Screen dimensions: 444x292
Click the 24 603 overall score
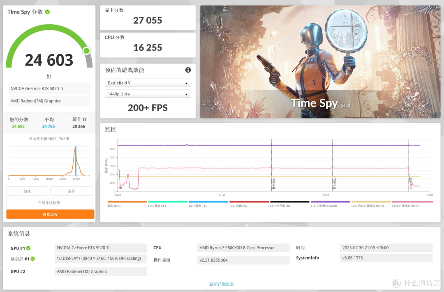pos(49,60)
